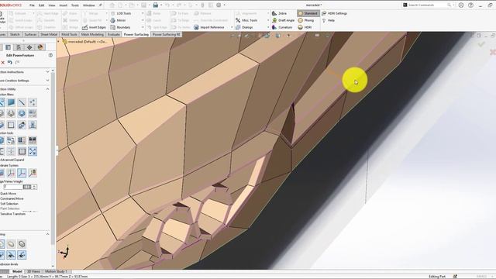Turn on Curvature display
496x279 pixels.
tap(282, 27)
